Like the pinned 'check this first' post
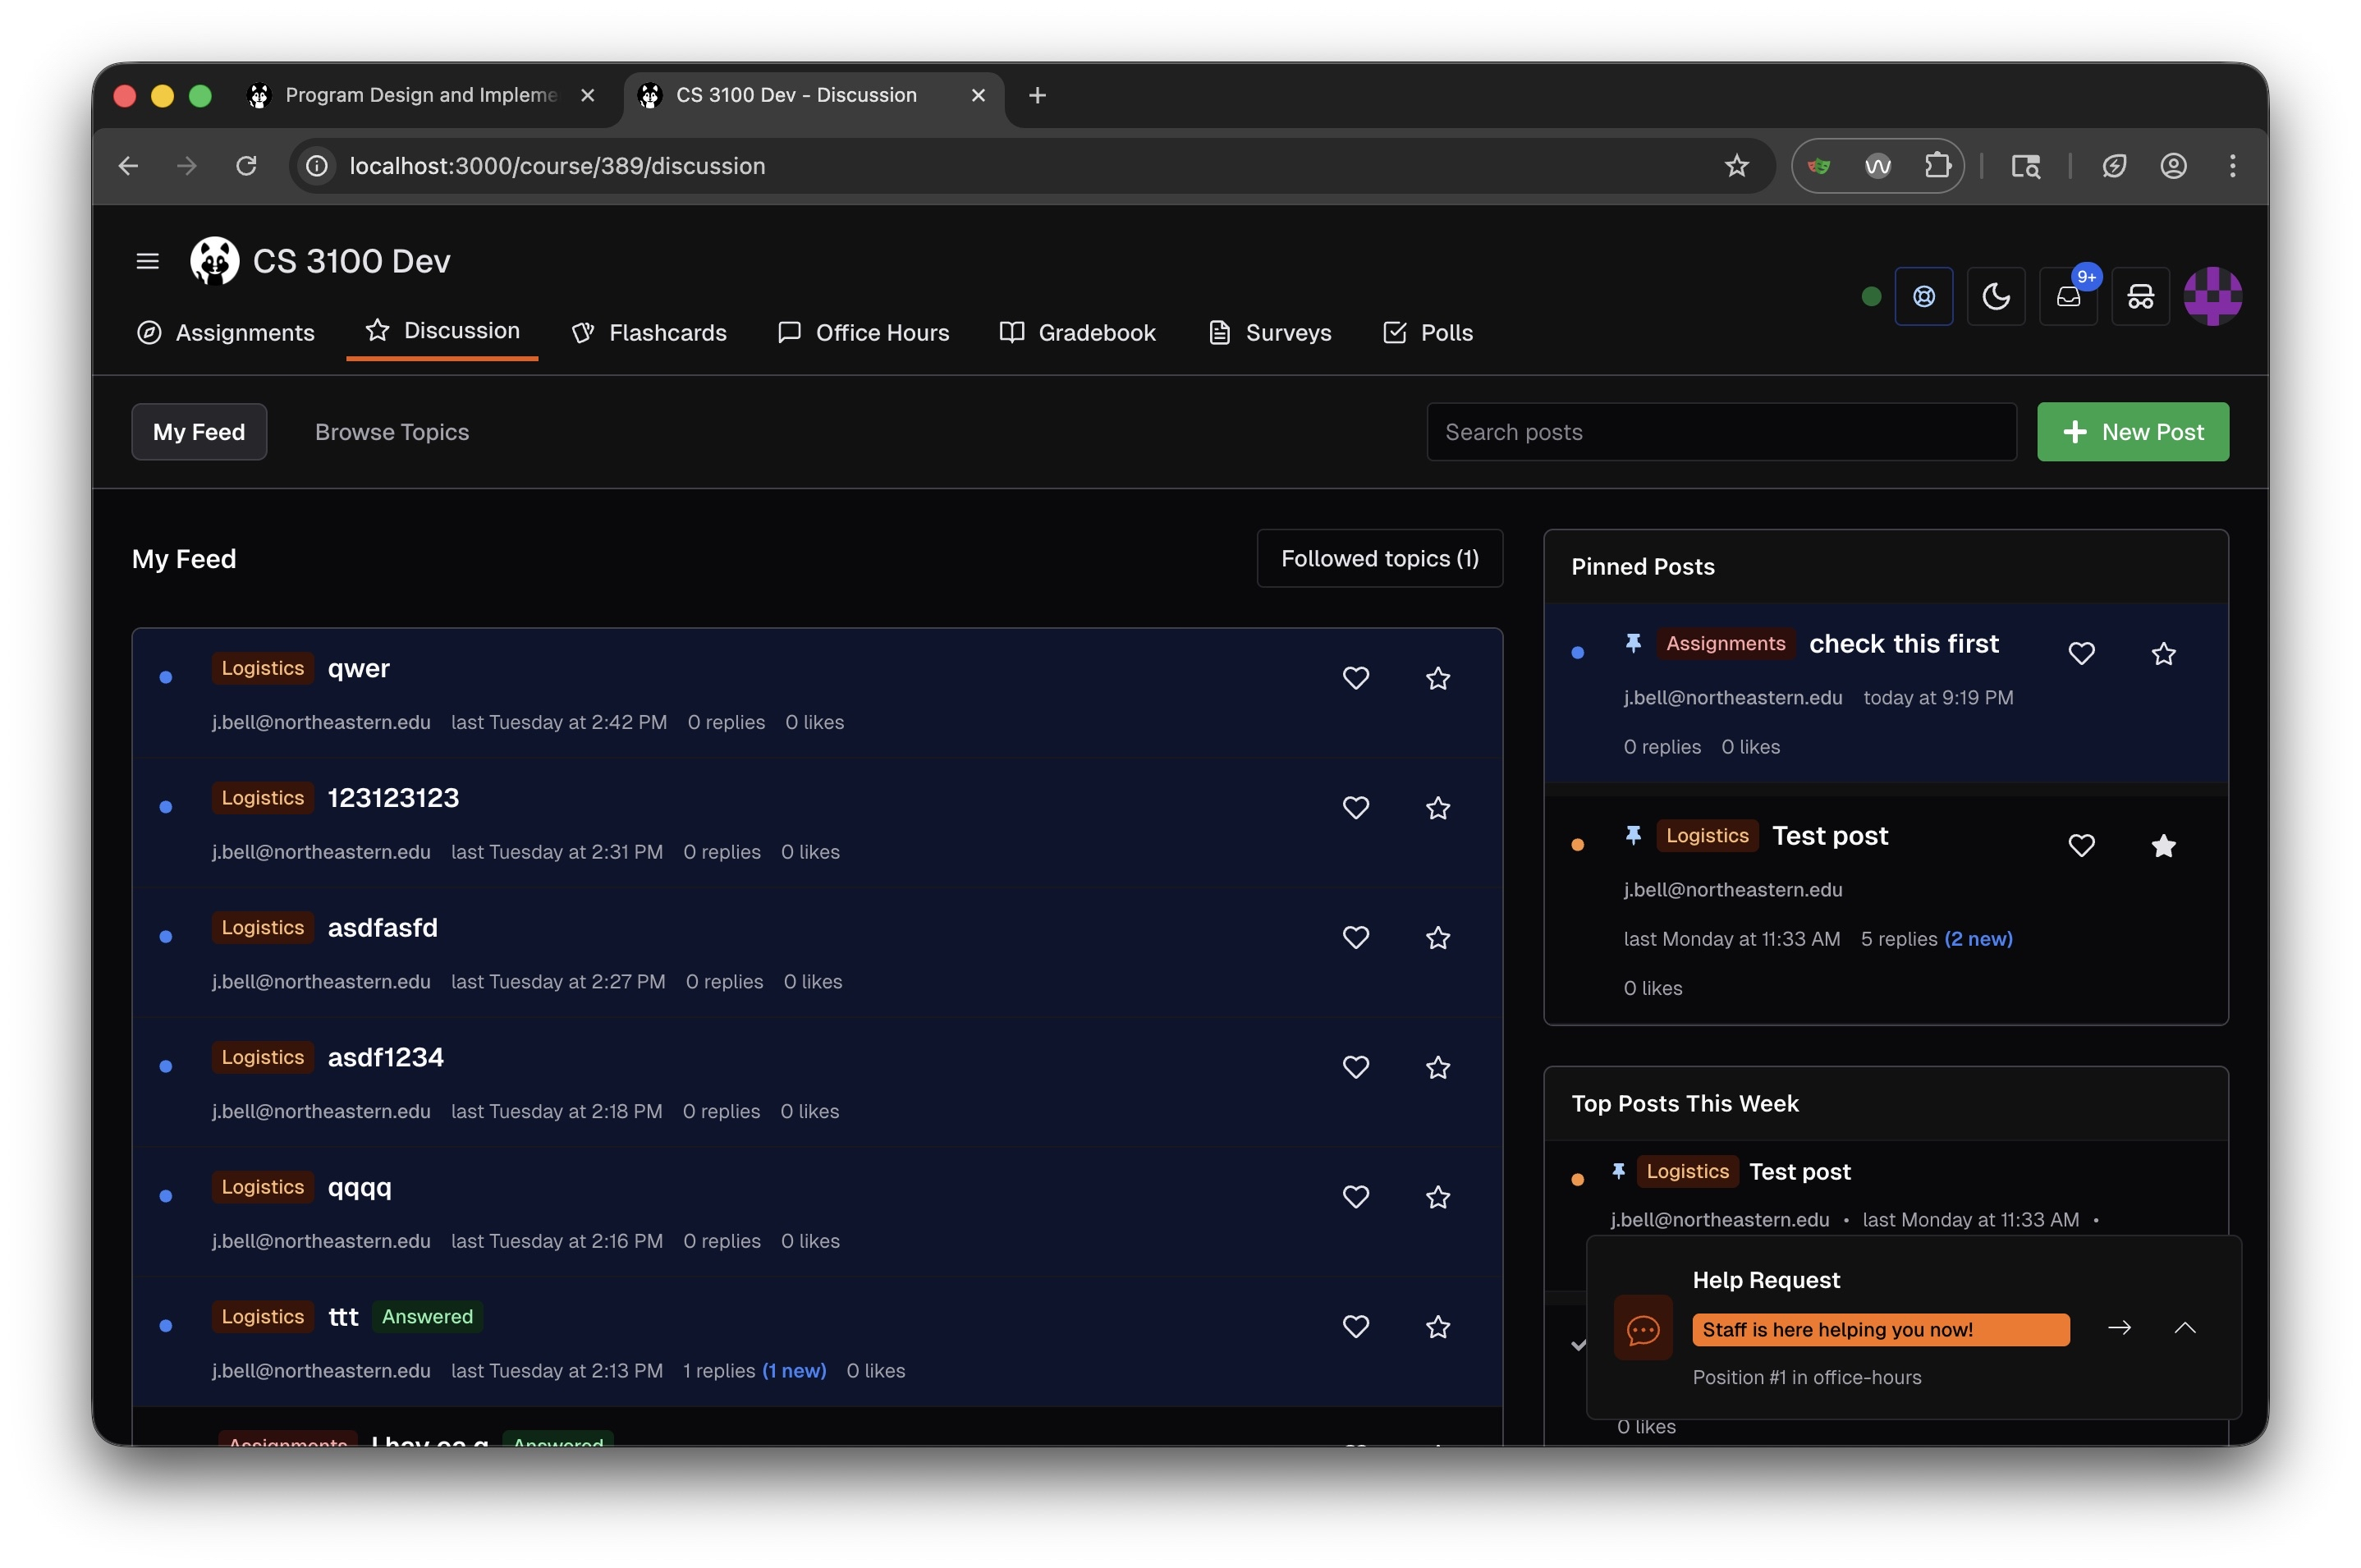The height and width of the screenshot is (1568, 2361). tap(2081, 654)
